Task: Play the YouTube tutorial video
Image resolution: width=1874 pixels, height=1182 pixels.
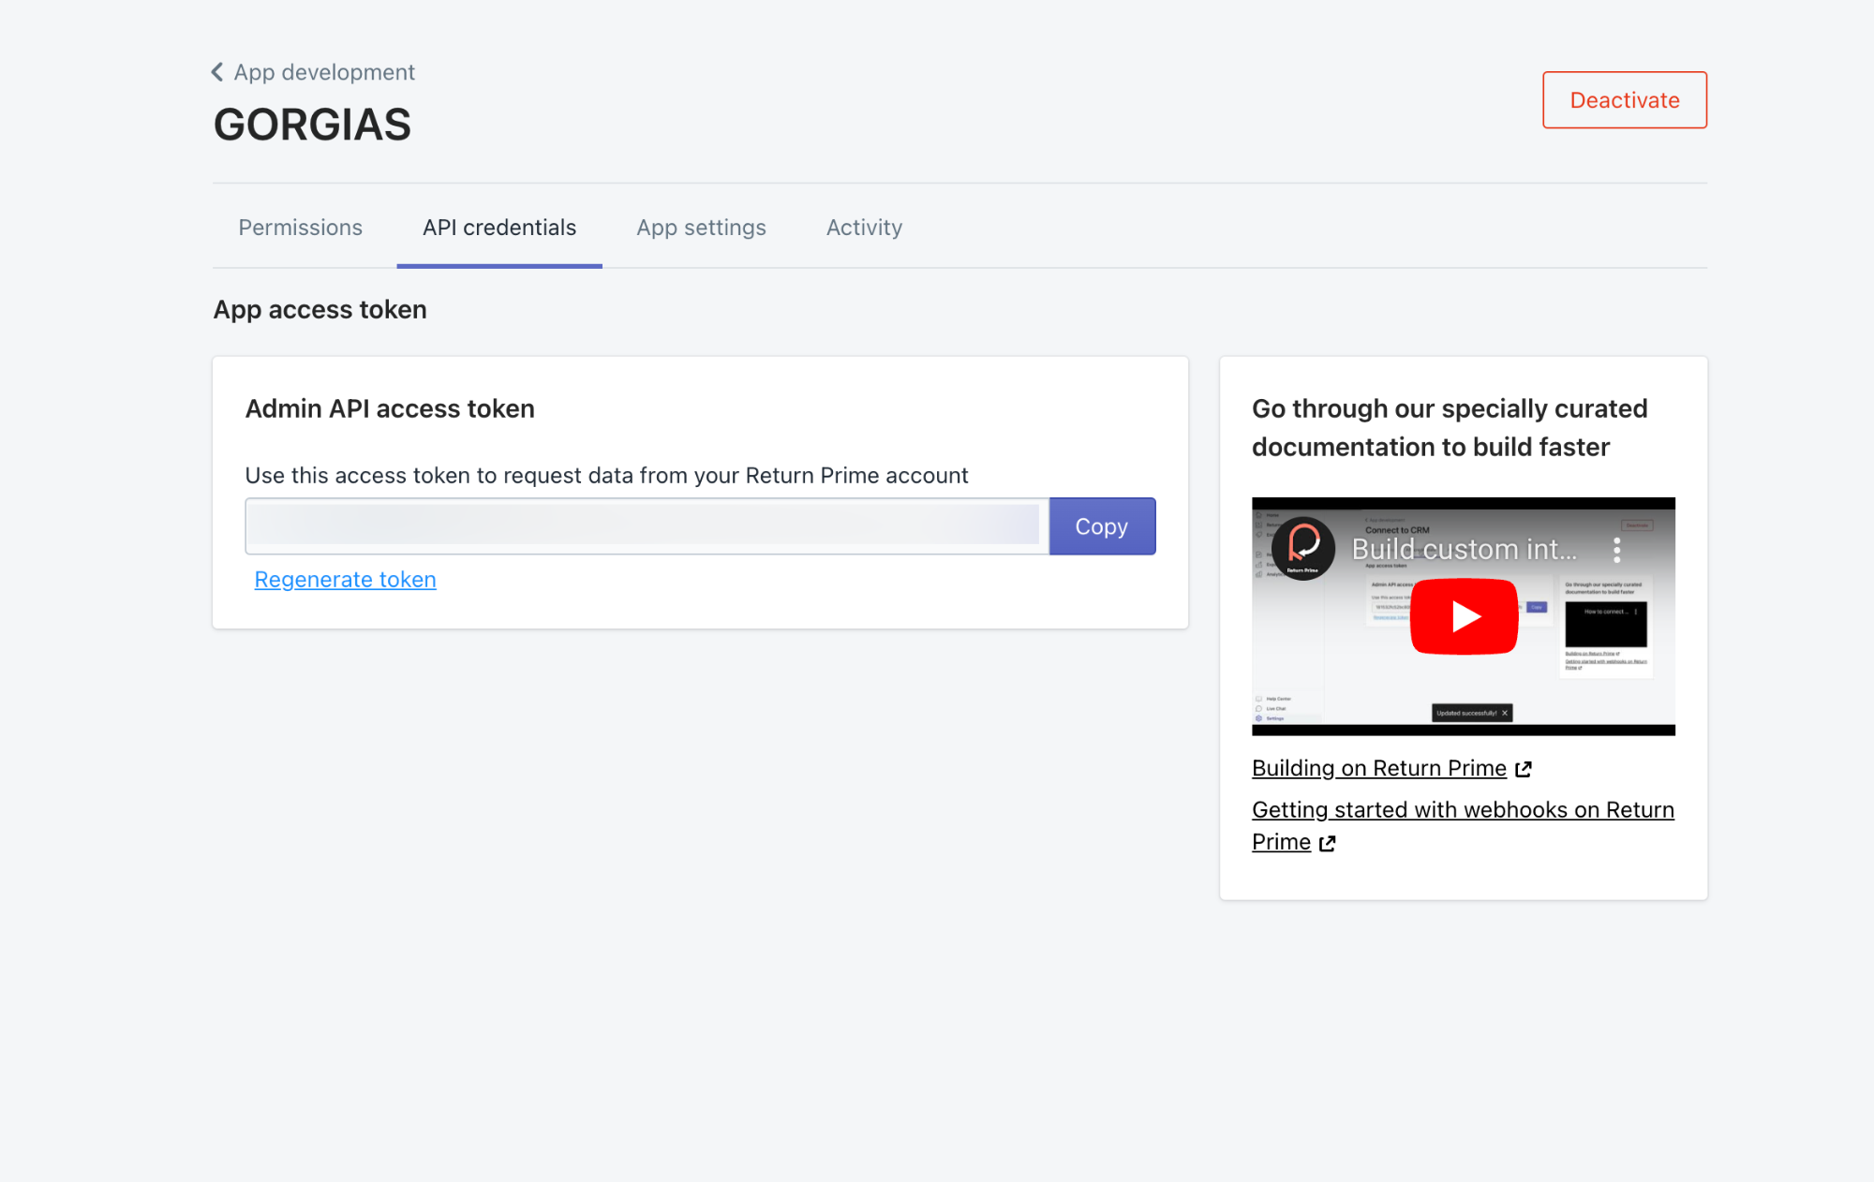Action: 1464,616
